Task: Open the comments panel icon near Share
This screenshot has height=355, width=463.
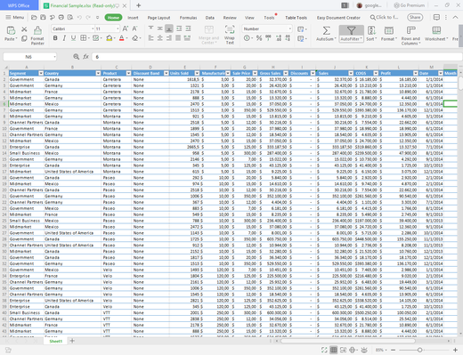Action: click(436, 18)
